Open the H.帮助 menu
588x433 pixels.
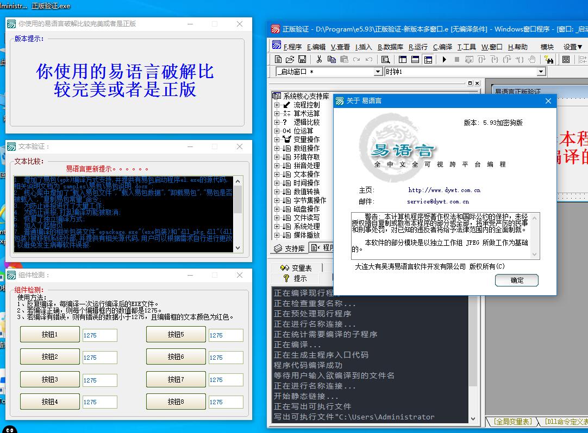point(517,47)
